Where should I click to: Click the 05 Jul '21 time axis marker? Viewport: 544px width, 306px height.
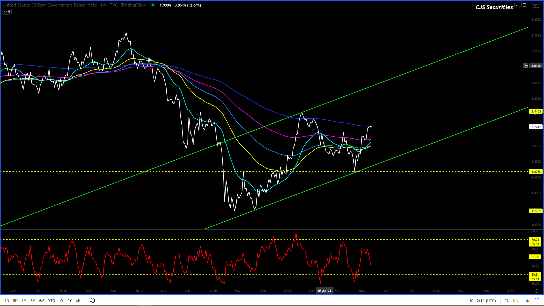[x=324, y=291]
